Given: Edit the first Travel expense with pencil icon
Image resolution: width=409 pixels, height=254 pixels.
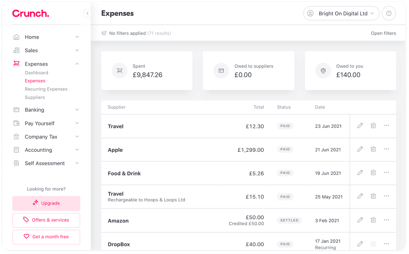Looking at the screenshot, I should 360,126.
